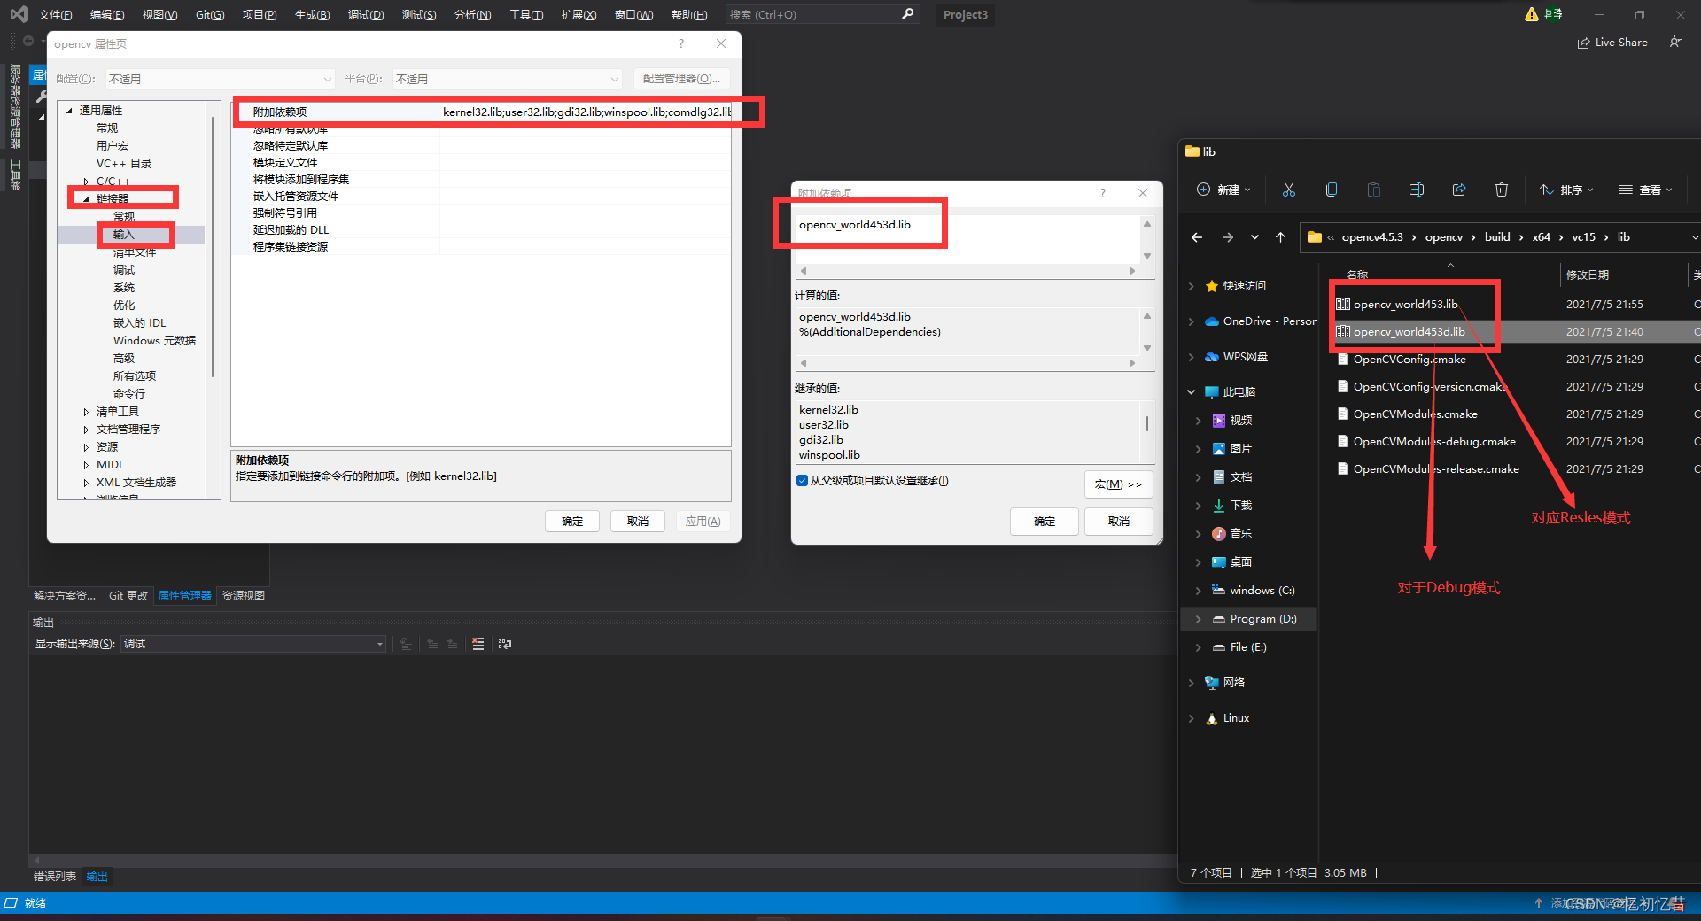
Task: Switch to Resource View tab
Action: coord(244,596)
